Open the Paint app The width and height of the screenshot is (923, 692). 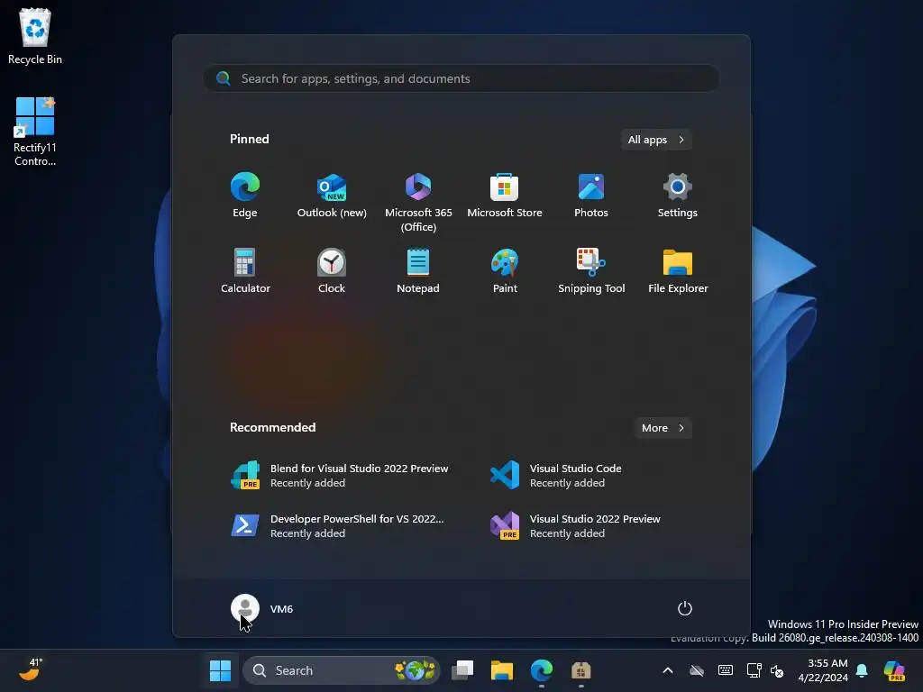pyautogui.click(x=505, y=270)
